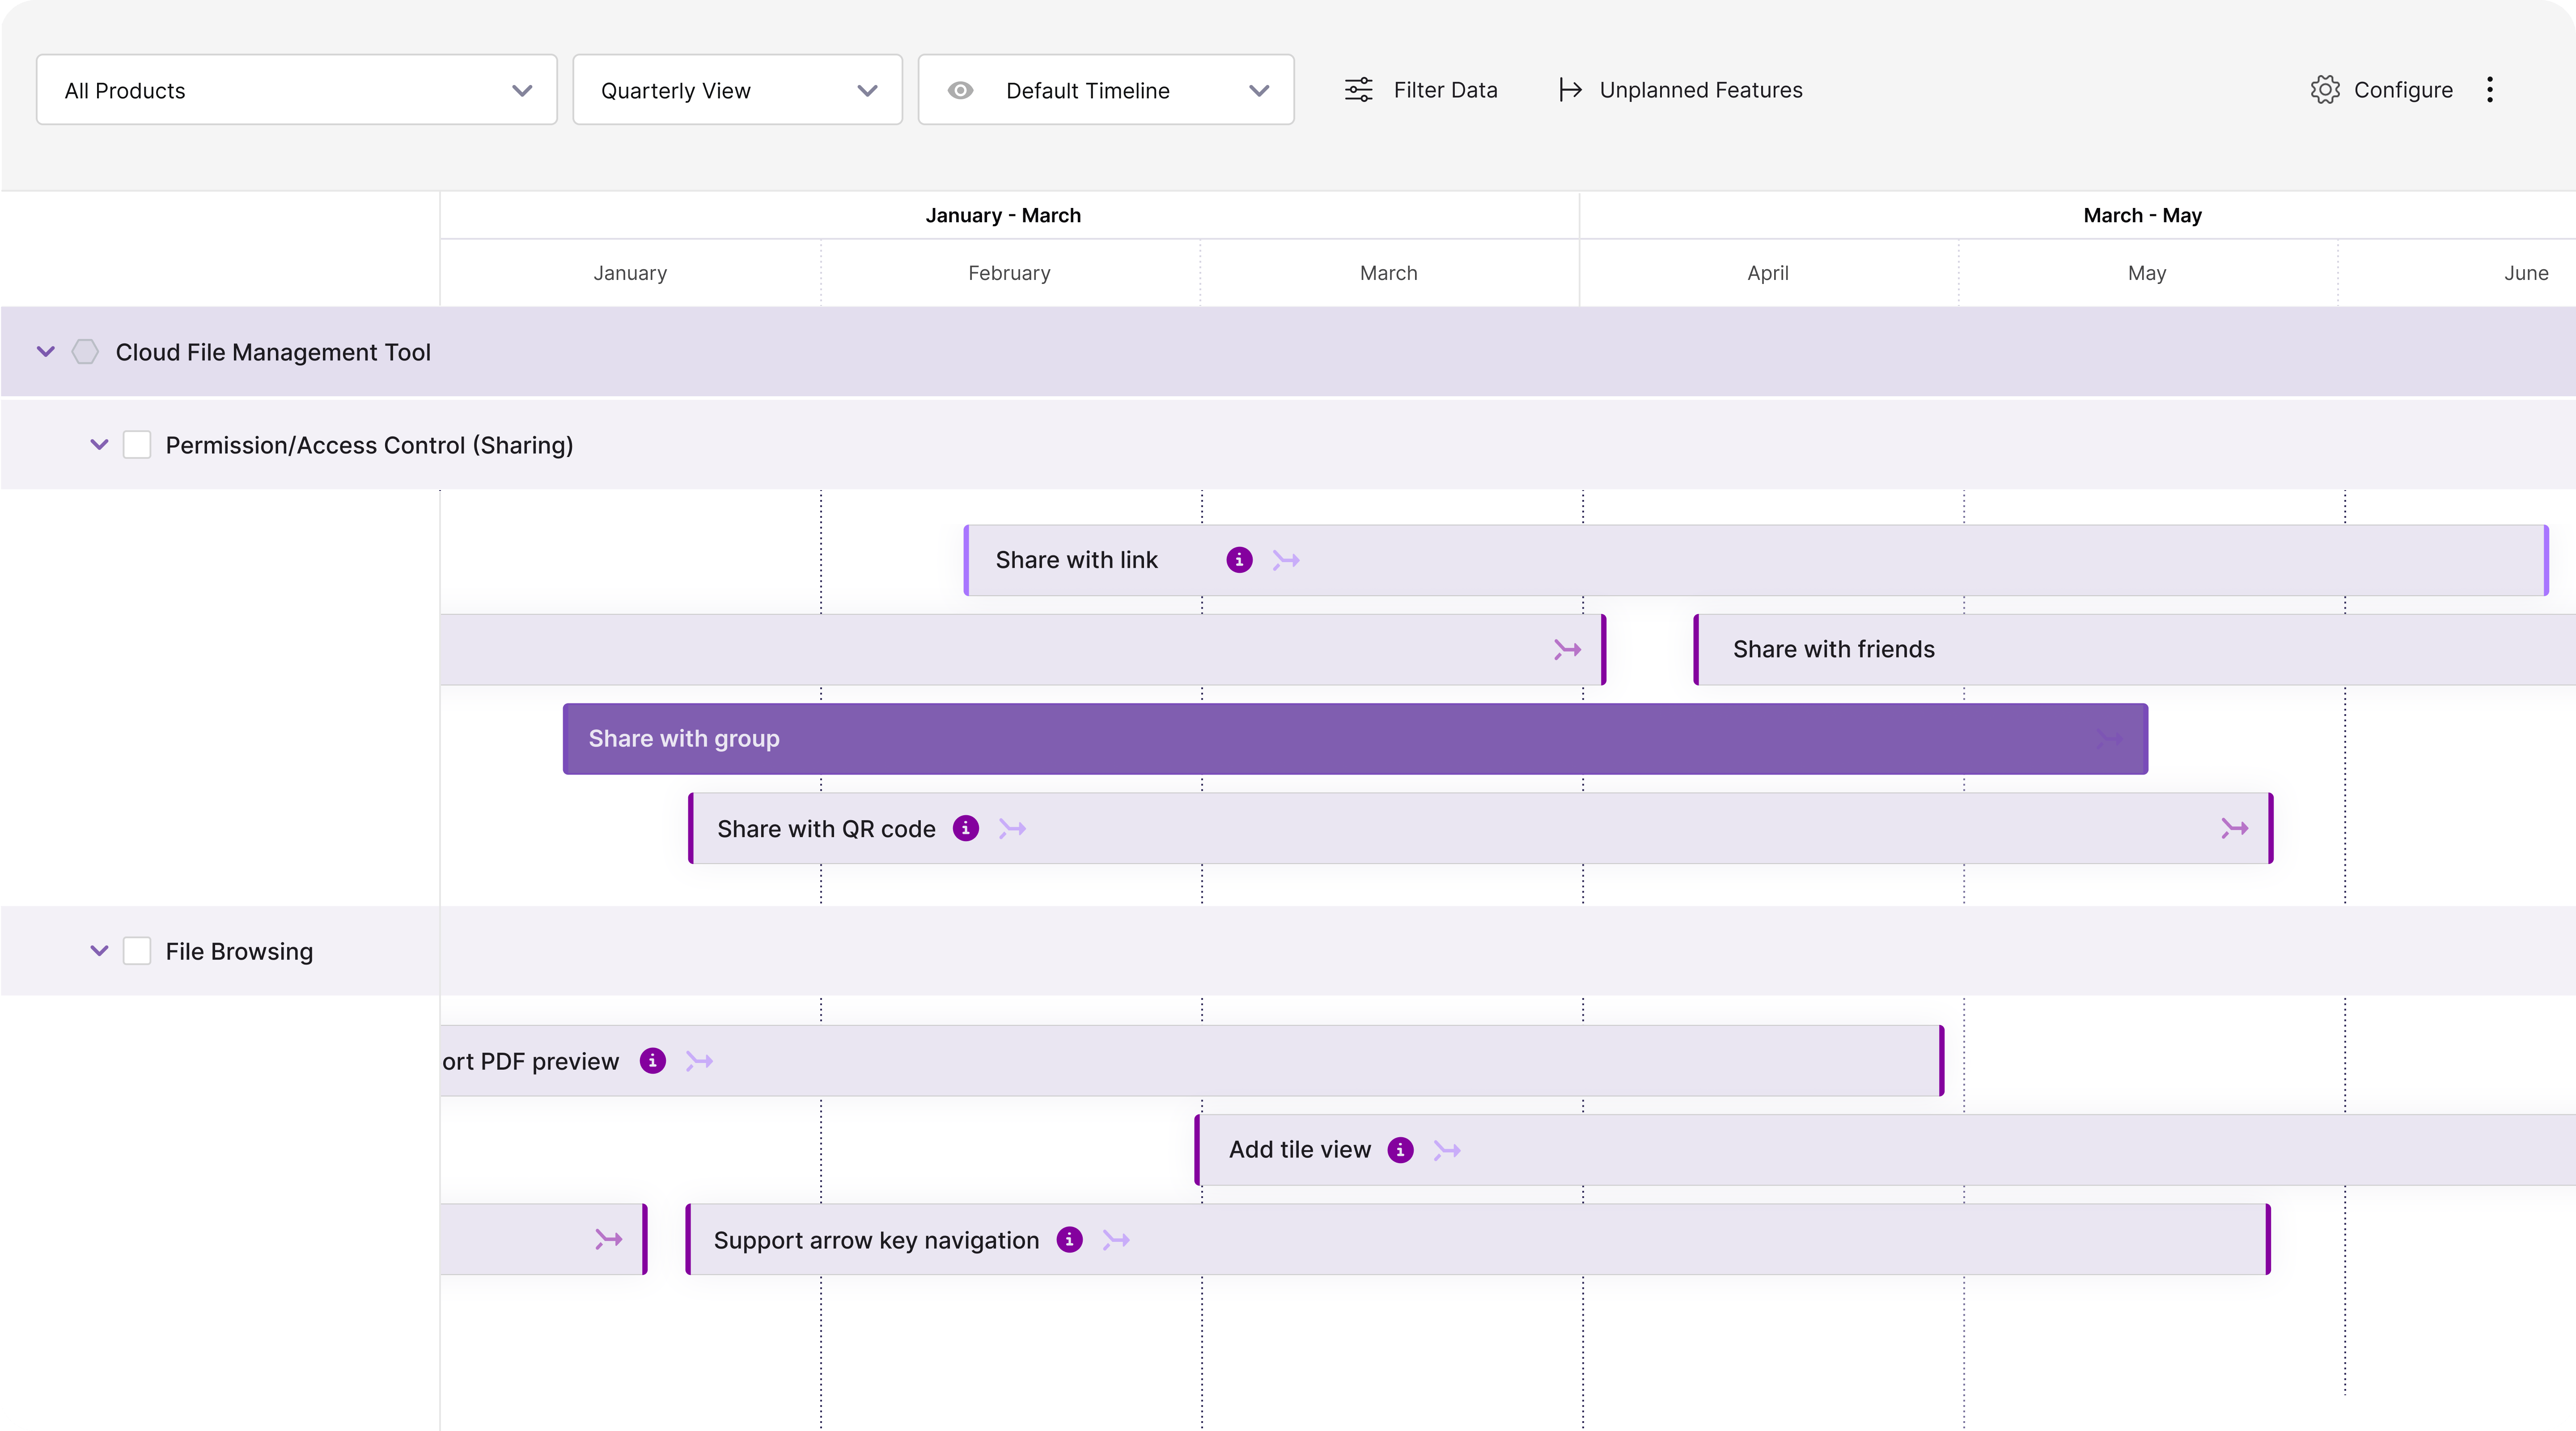
Task: Select the Share with group bar
Action: point(1355,739)
